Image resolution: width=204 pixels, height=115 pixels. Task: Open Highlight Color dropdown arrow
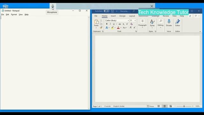(115, 28)
